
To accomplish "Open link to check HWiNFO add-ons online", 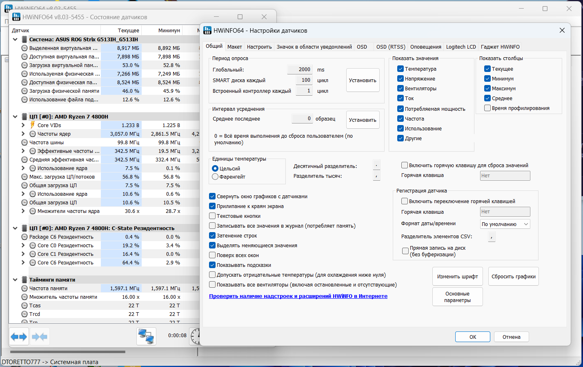I will (x=298, y=296).
